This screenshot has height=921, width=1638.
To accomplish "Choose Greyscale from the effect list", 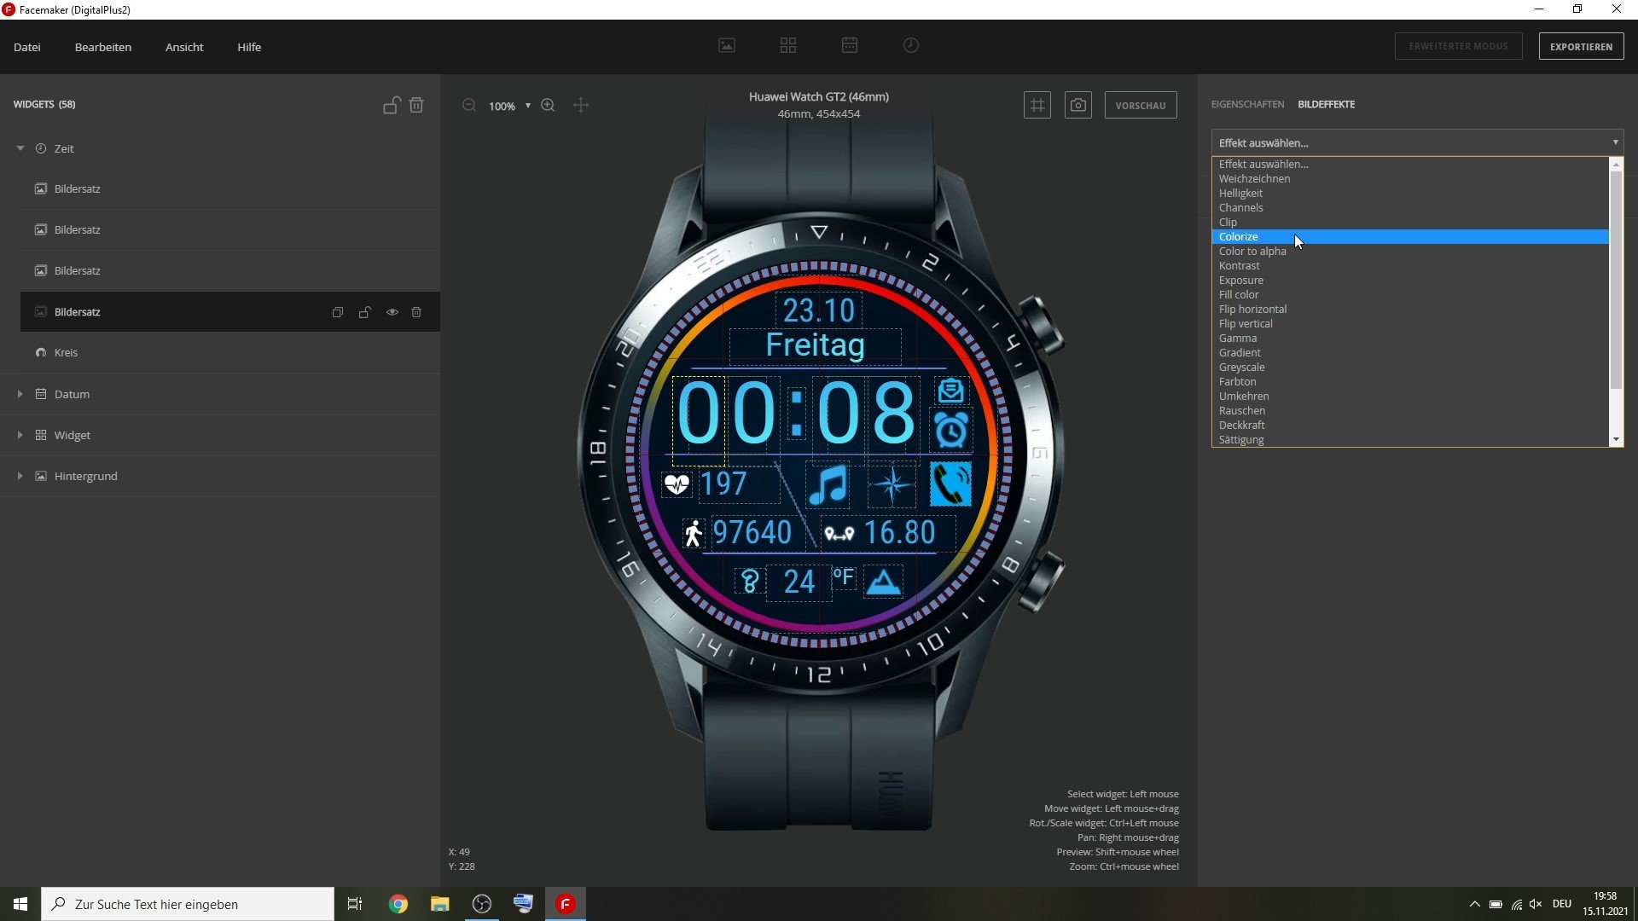I will [x=1410, y=367].
